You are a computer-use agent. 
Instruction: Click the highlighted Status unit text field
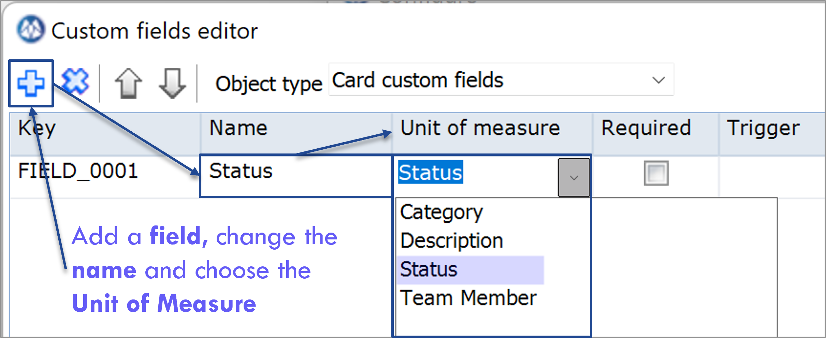click(431, 172)
